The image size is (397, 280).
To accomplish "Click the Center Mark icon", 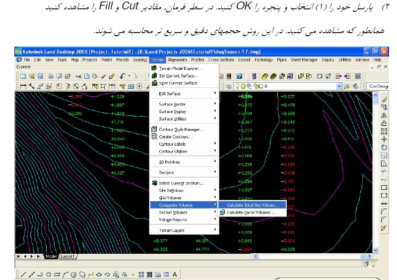I will click(139, 87).
